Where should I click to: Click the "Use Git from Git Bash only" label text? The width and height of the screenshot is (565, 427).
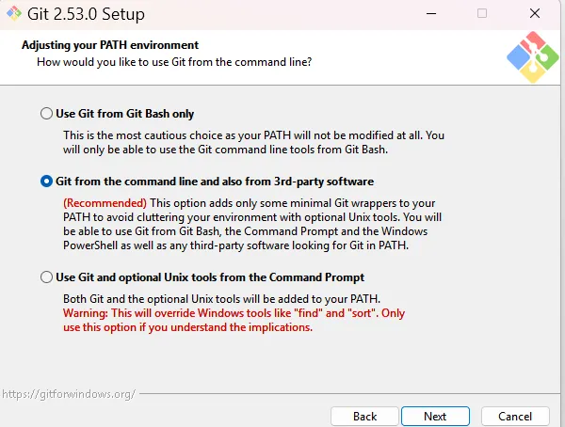tap(124, 114)
